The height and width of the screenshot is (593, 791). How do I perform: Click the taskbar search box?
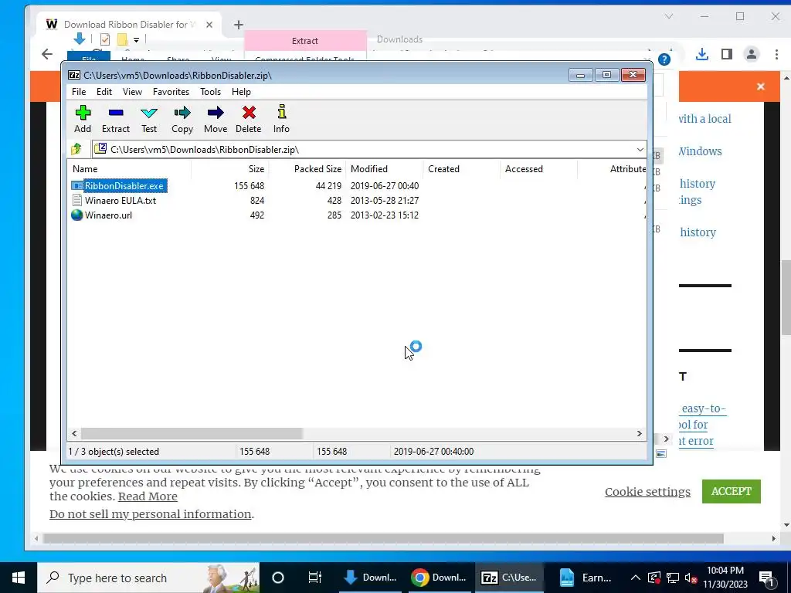148,578
